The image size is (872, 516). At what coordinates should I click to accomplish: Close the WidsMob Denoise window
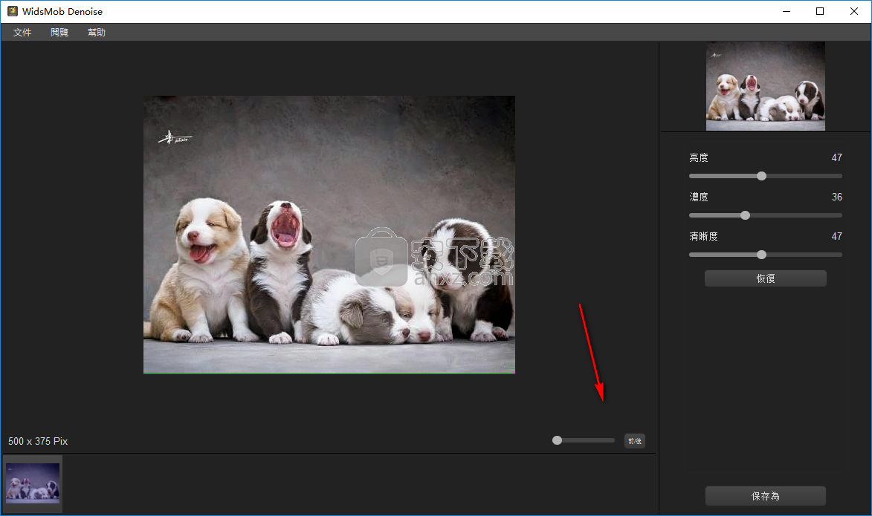(854, 11)
